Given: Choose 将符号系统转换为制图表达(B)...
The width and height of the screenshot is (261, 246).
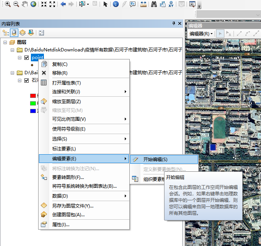Looking at the screenshot, I should [84, 186].
